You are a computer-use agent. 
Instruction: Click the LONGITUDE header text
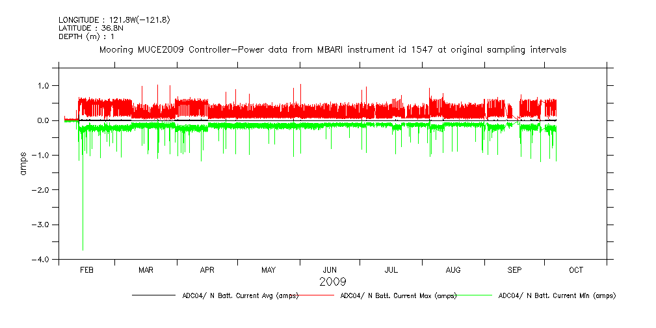coord(114,20)
